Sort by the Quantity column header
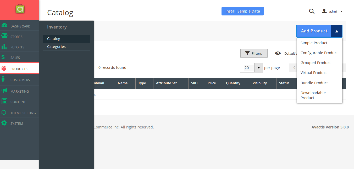The image size is (354, 169). coord(236,83)
